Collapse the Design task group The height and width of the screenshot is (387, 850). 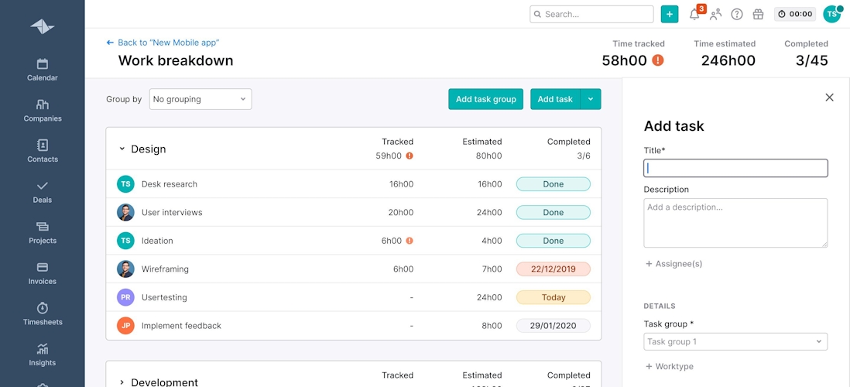[122, 149]
